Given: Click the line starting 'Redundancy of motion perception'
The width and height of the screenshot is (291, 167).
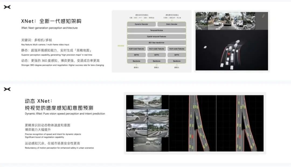Looking at the screenshot, I should coord(59,148).
